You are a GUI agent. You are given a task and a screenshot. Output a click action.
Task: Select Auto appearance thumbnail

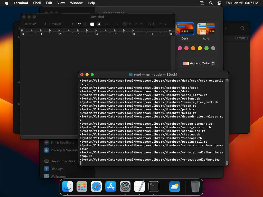206,29
